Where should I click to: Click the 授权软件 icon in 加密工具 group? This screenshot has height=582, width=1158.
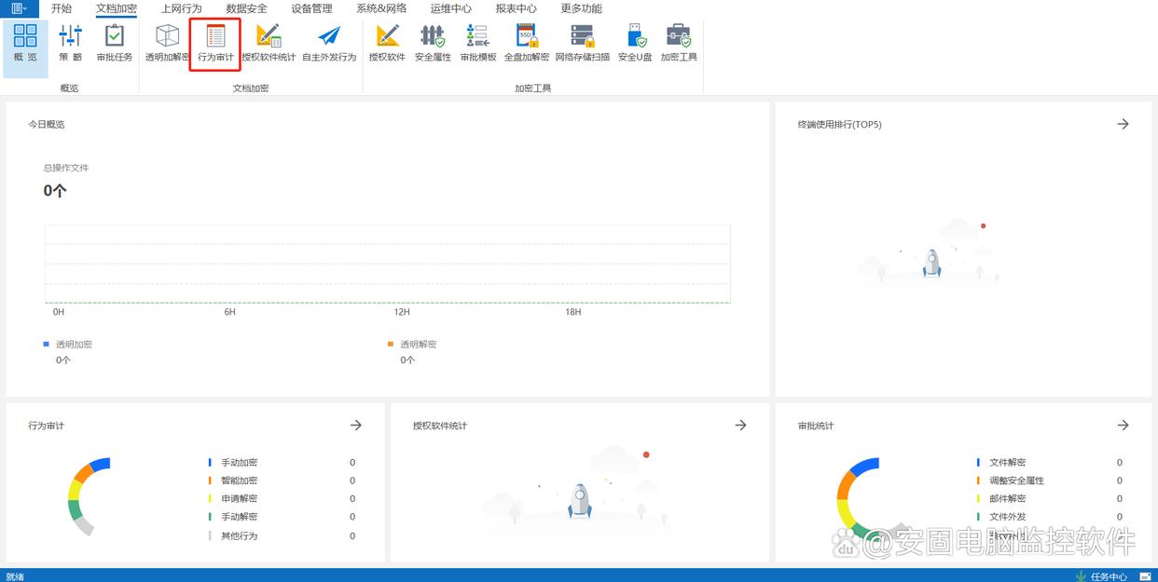(387, 43)
